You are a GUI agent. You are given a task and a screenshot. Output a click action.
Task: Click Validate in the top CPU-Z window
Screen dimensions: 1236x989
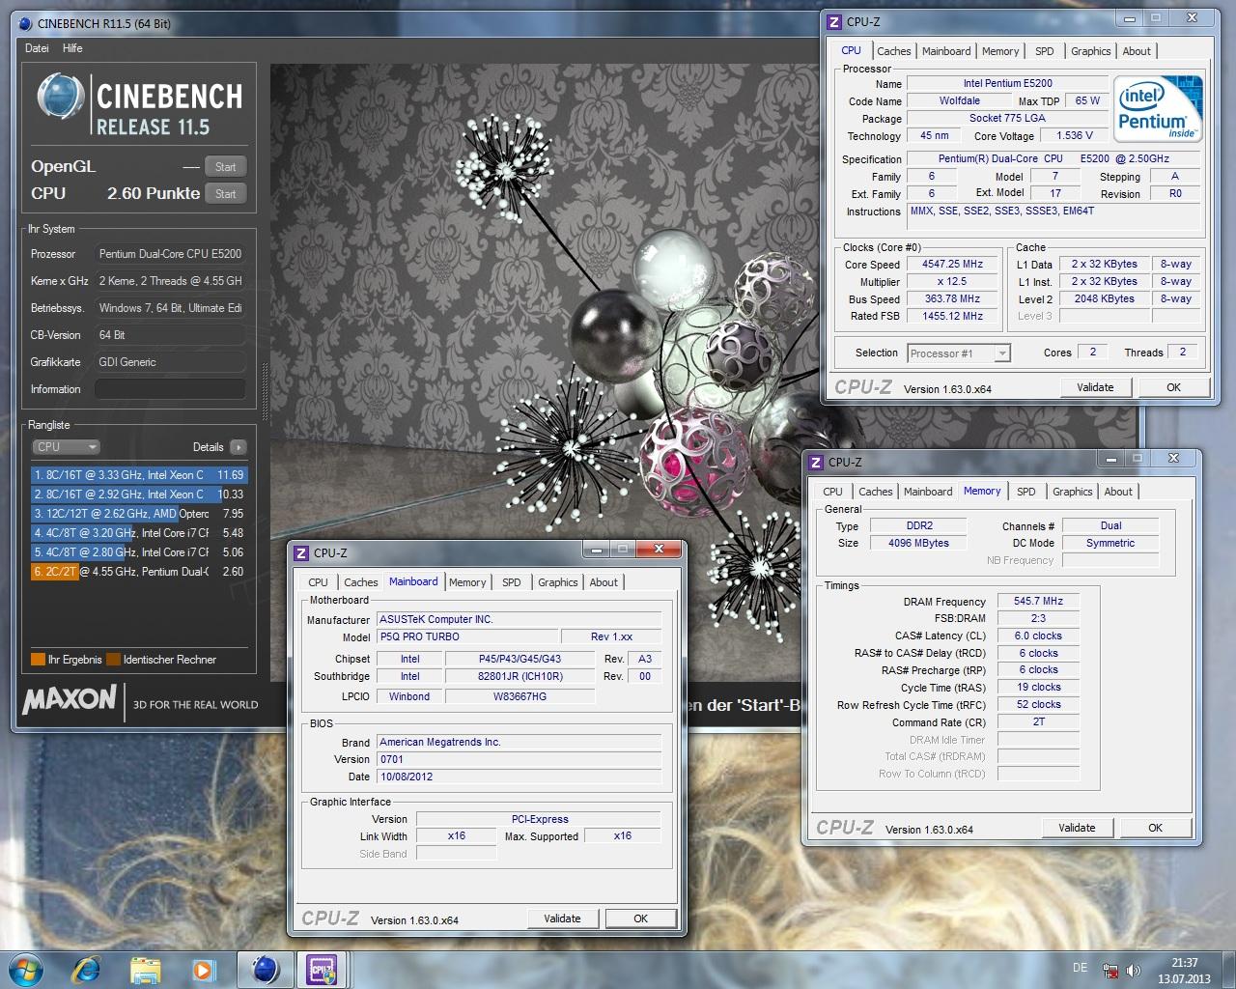pyautogui.click(x=1095, y=387)
